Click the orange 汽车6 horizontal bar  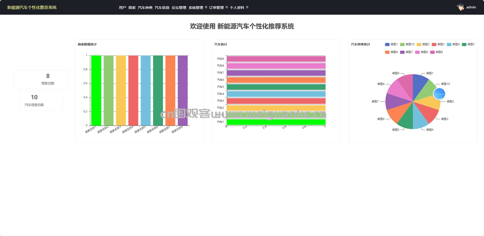coord(276,80)
